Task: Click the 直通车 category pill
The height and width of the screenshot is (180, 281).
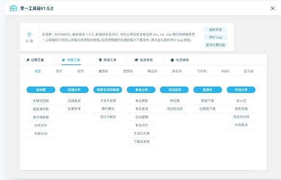Action: click(x=208, y=90)
